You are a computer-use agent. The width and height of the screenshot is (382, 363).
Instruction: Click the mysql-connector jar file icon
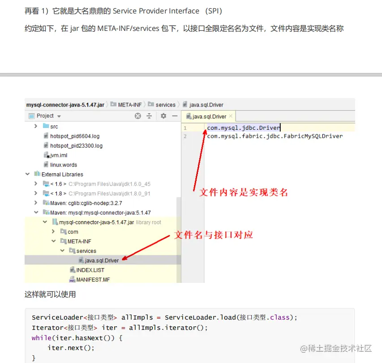click(55, 222)
